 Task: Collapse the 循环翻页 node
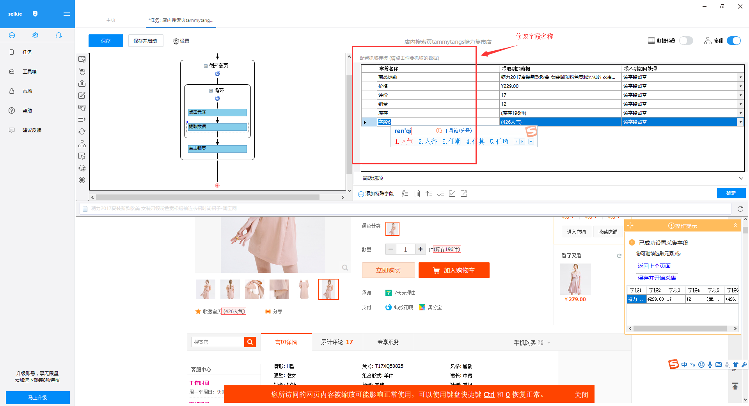click(x=206, y=66)
